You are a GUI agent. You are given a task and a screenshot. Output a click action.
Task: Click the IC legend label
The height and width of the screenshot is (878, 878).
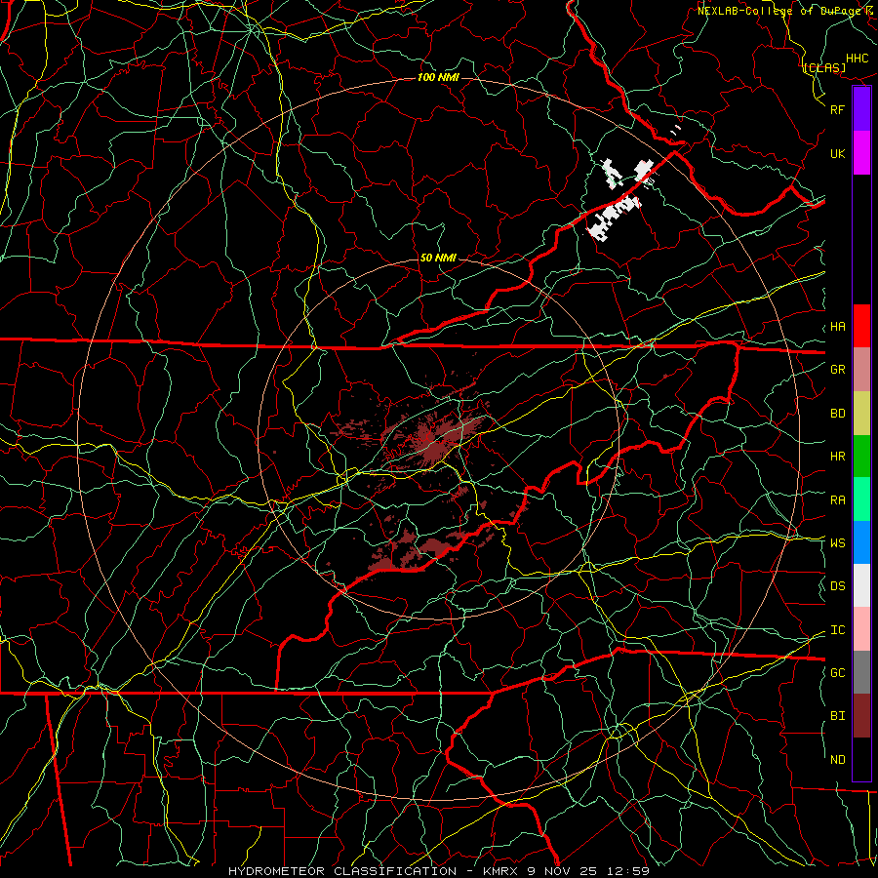point(838,630)
